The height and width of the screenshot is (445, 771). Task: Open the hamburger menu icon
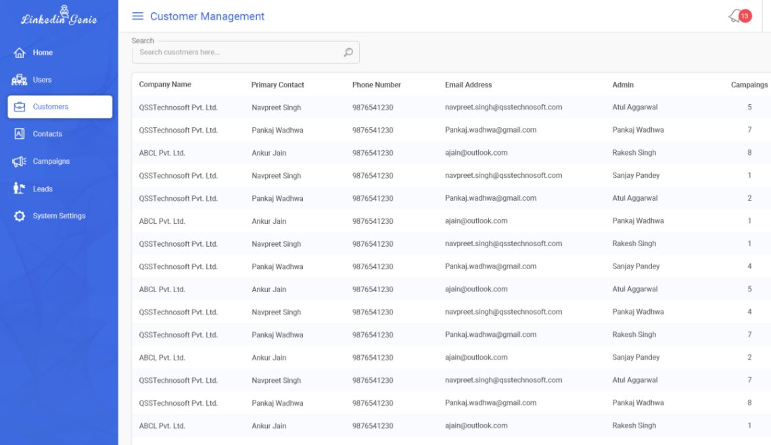click(x=138, y=16)
